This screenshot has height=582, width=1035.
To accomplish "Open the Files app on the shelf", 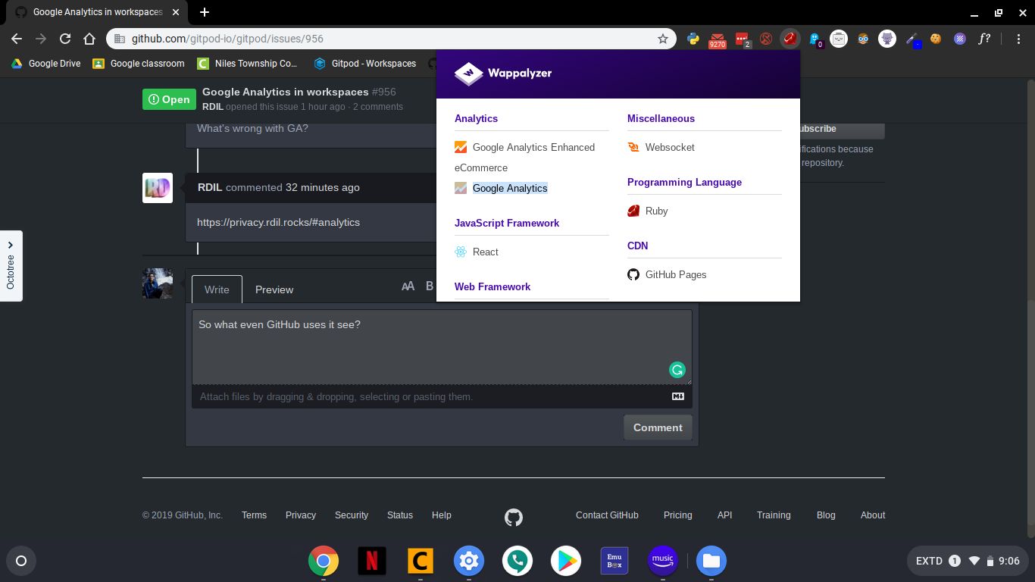I will 711,562.
